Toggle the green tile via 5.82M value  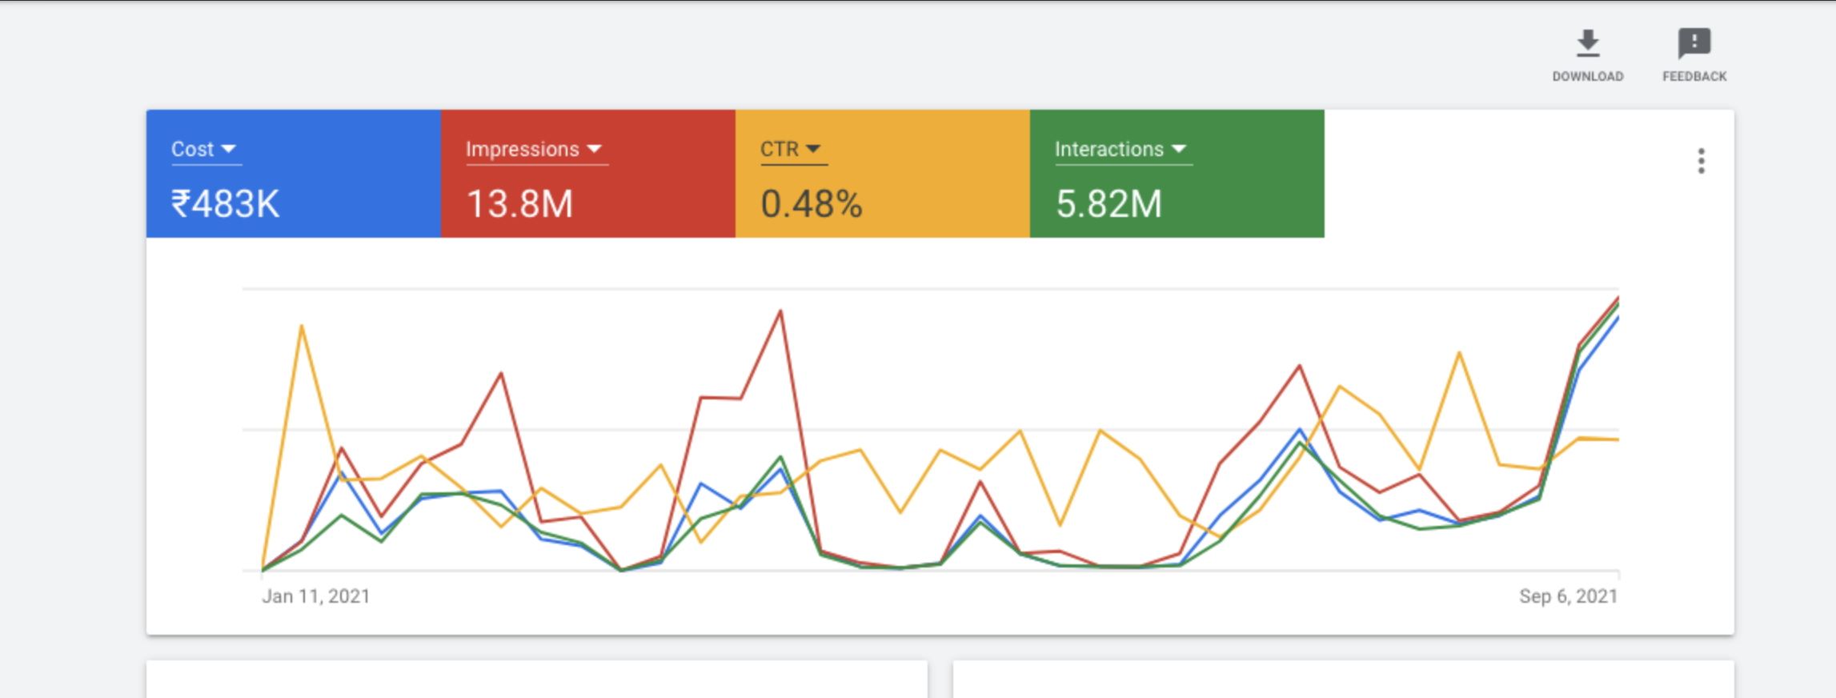click(x=1108, y=204)
